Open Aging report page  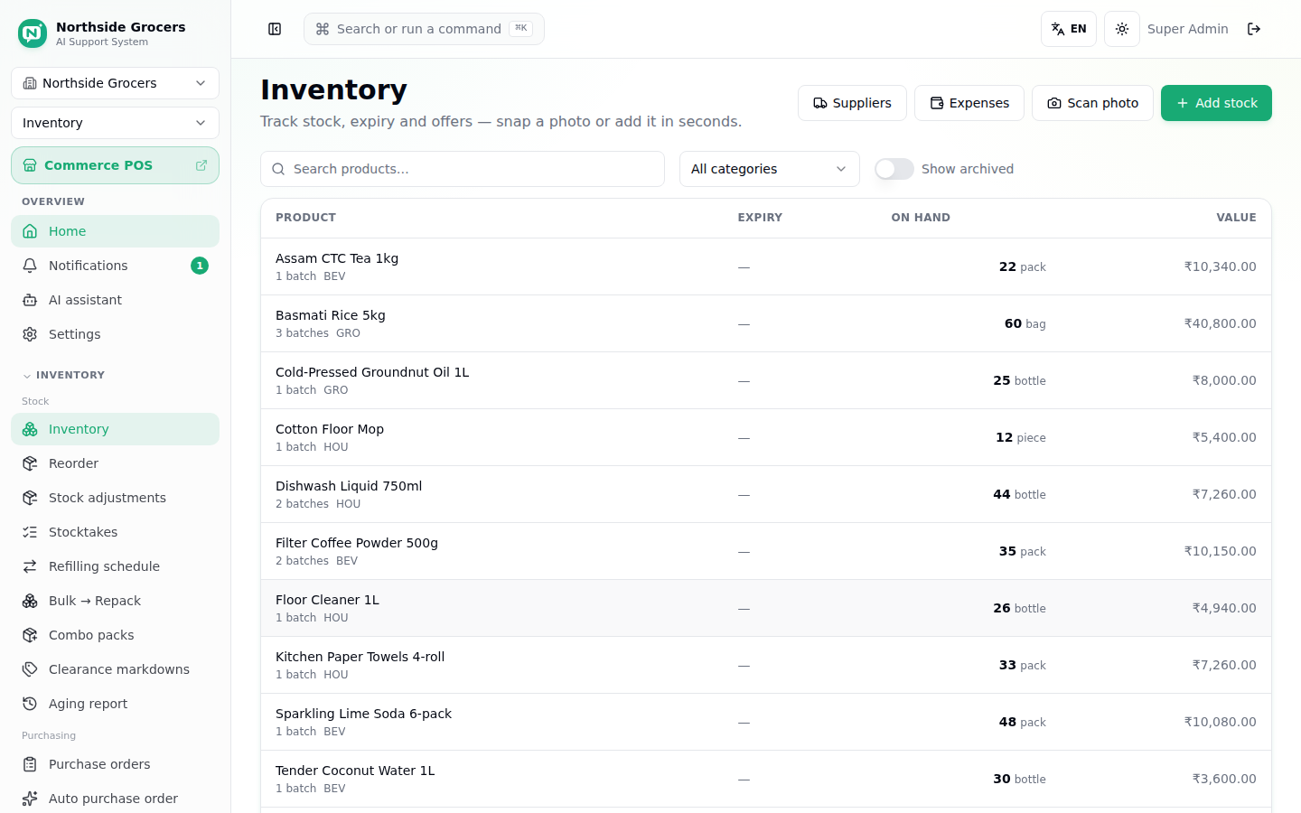pos(115,704)
